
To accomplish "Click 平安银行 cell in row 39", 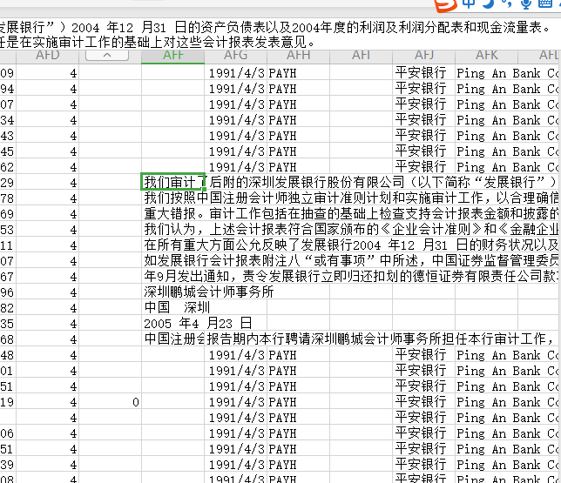I will pyautogui.click(x=423, y=465).
